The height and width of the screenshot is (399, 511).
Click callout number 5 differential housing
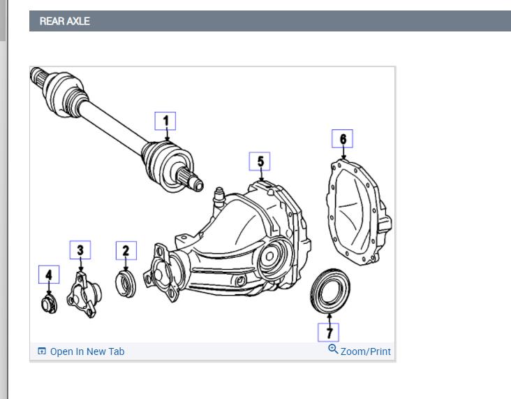tap(260, 161)
